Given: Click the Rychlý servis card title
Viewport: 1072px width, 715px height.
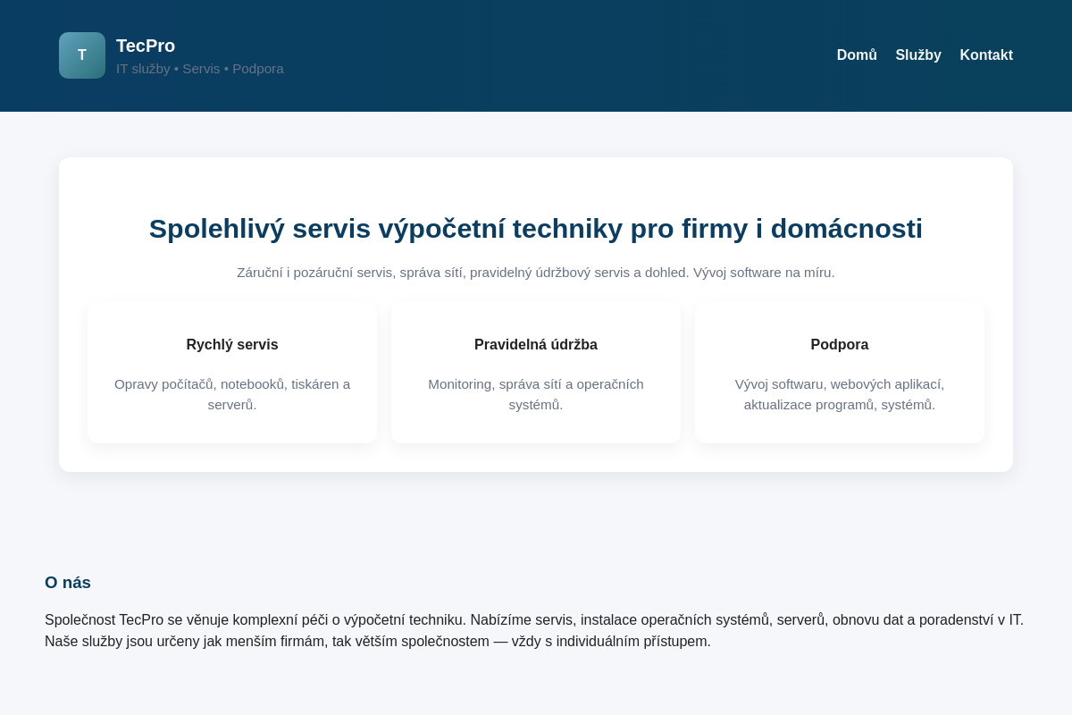Looking at the screenshot, I should point(232,345).
